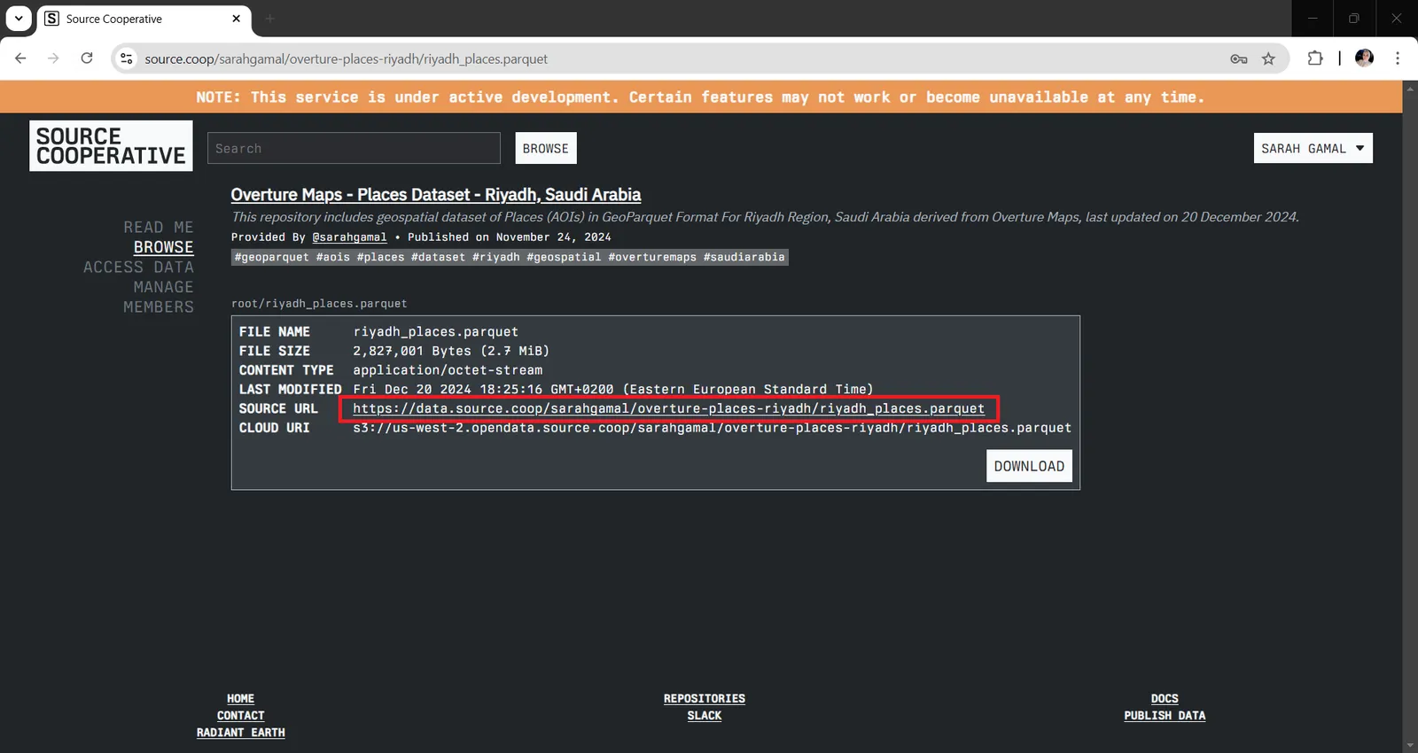Click the #overturemaps tag

point(652,257)
